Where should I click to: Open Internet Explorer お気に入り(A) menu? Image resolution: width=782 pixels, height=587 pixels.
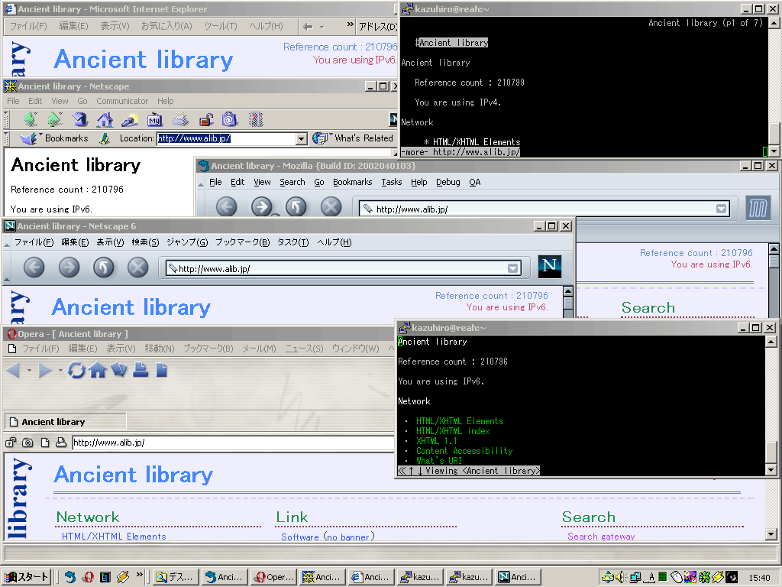pos(166,26)
